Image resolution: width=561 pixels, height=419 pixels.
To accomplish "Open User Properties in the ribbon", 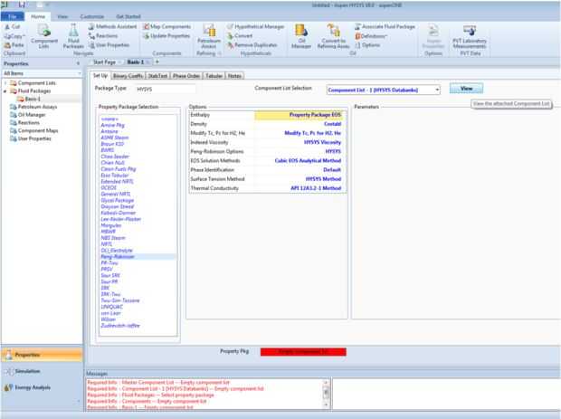I will [109, 45].
